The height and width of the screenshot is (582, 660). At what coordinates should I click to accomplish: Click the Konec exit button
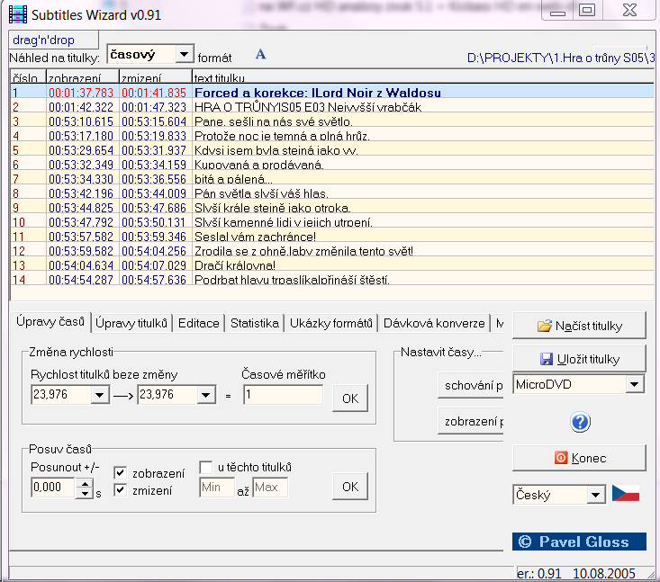click(579, 458)
